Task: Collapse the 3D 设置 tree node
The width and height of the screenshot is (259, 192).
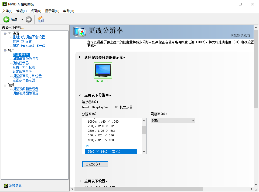Action: [5, 33]
